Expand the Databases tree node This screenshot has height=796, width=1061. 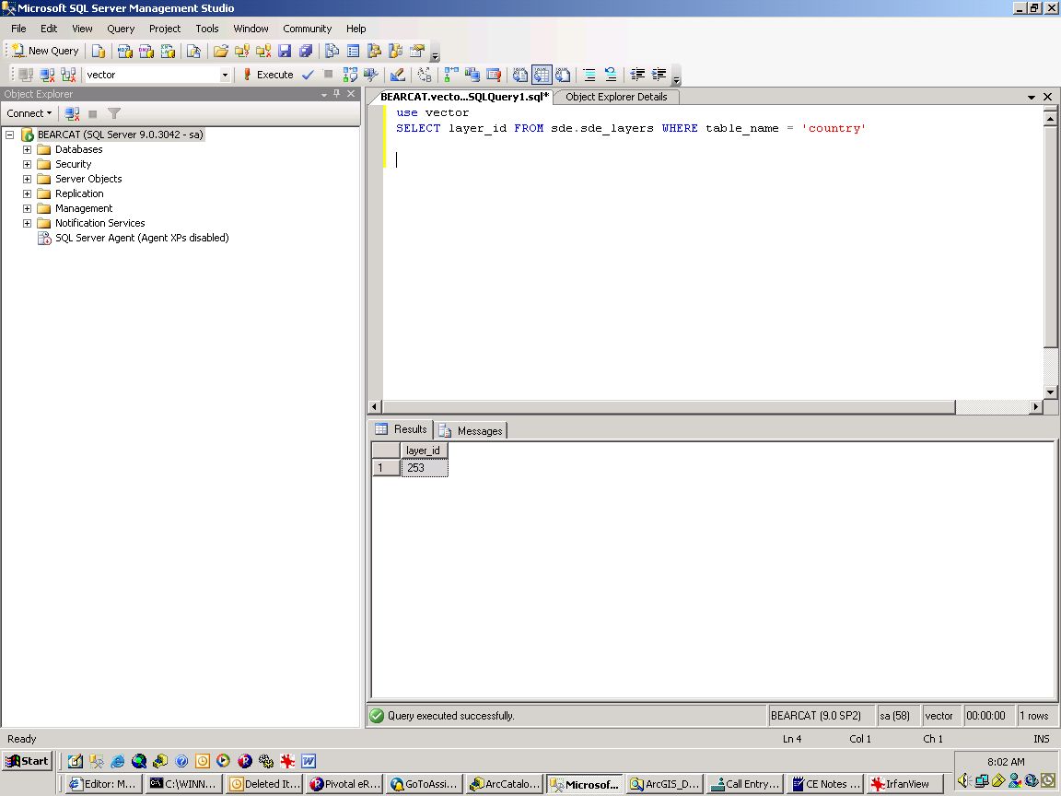coord(27,149)
